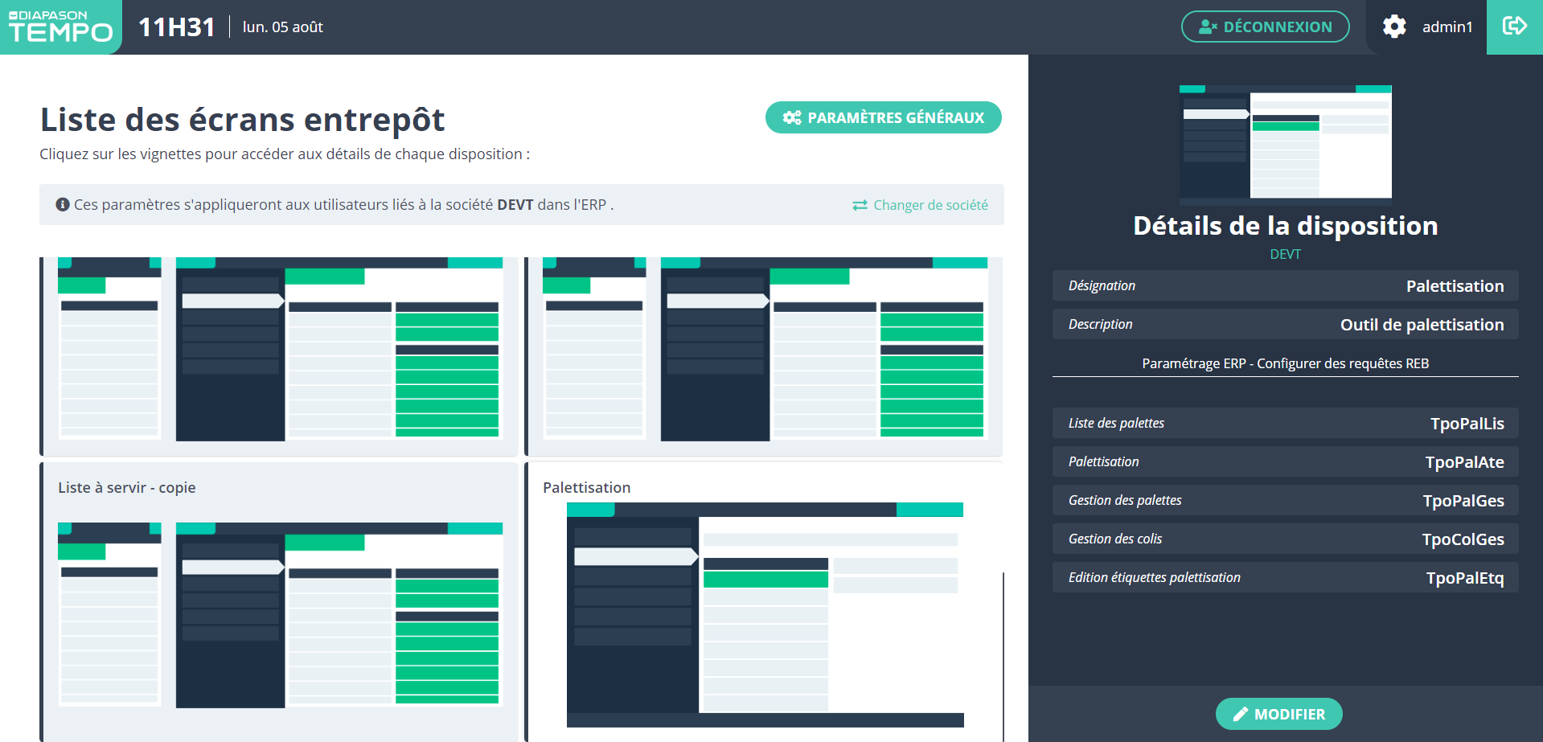The width and height of the screenshot is (1543, 742).
Task: Click the user icon in Déconnexion button
Action: [1208, 27]
